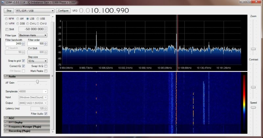Click the Filter order 500 field
The image size is (263, 138).
(x=36, y=44)
